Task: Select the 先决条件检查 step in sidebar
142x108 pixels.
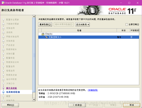Action: [13, 92]
